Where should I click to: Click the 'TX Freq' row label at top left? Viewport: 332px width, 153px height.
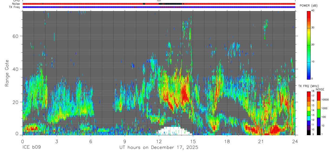pos(15,7)
